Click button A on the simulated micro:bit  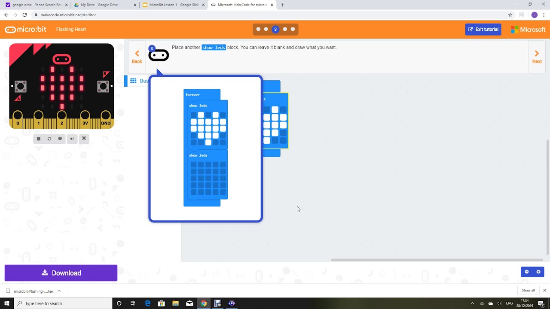[20, 86]
